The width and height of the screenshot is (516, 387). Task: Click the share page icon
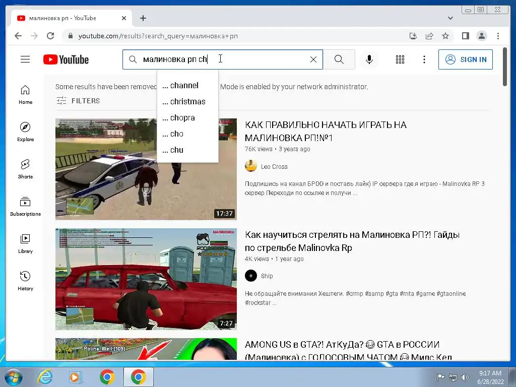pyautogui.click(x=429, y=36)
